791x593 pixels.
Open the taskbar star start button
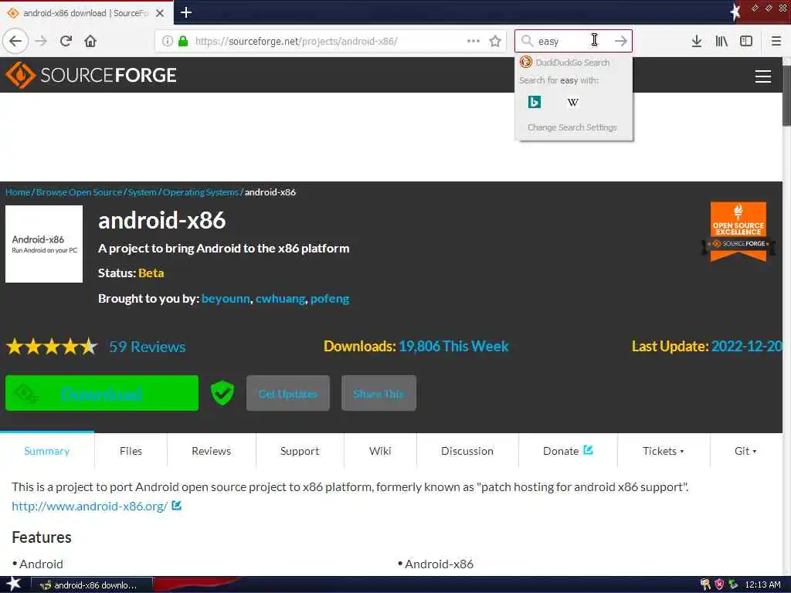pos(14,585)
